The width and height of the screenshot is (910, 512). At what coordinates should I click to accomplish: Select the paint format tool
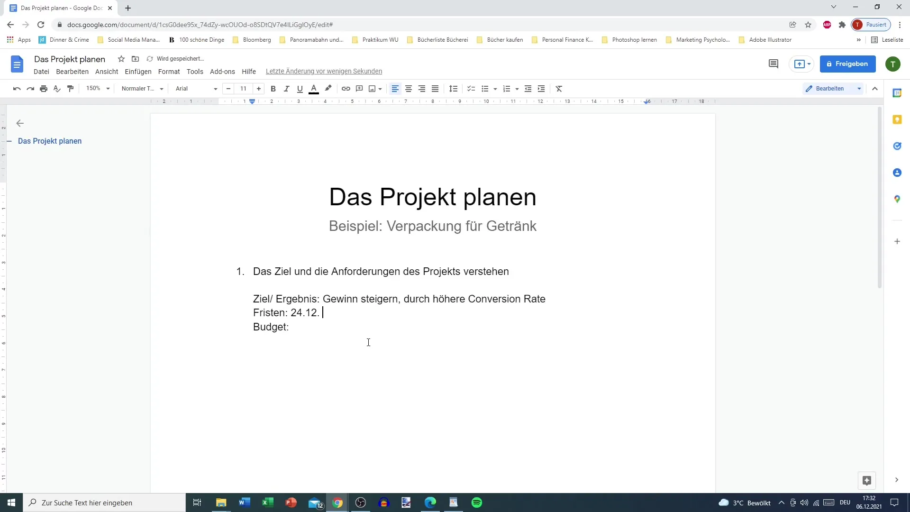(x=71, y=89)
